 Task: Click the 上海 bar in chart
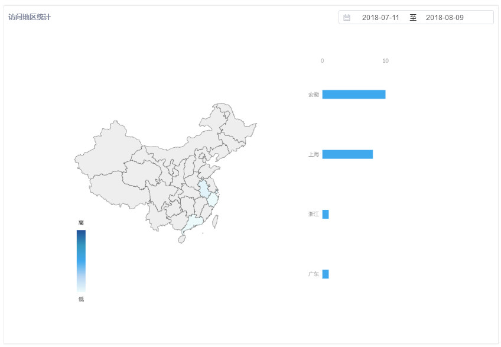(347, 154)
